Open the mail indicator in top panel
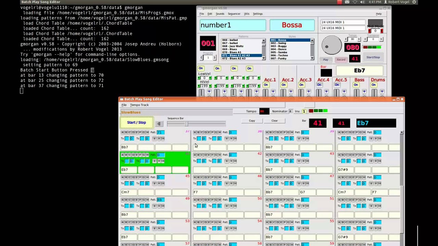 pos(347,2)
